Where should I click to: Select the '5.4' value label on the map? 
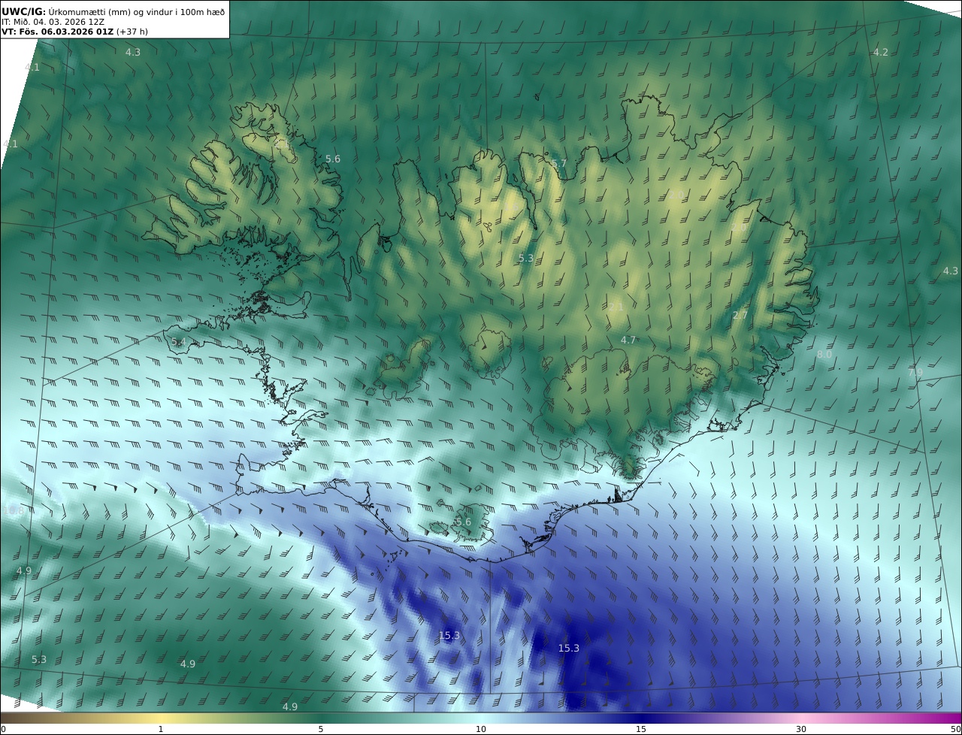click(178, 341)
